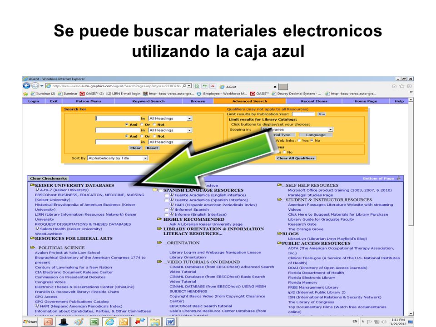Open Outlook from the taskbar

(x=124, y=322)
